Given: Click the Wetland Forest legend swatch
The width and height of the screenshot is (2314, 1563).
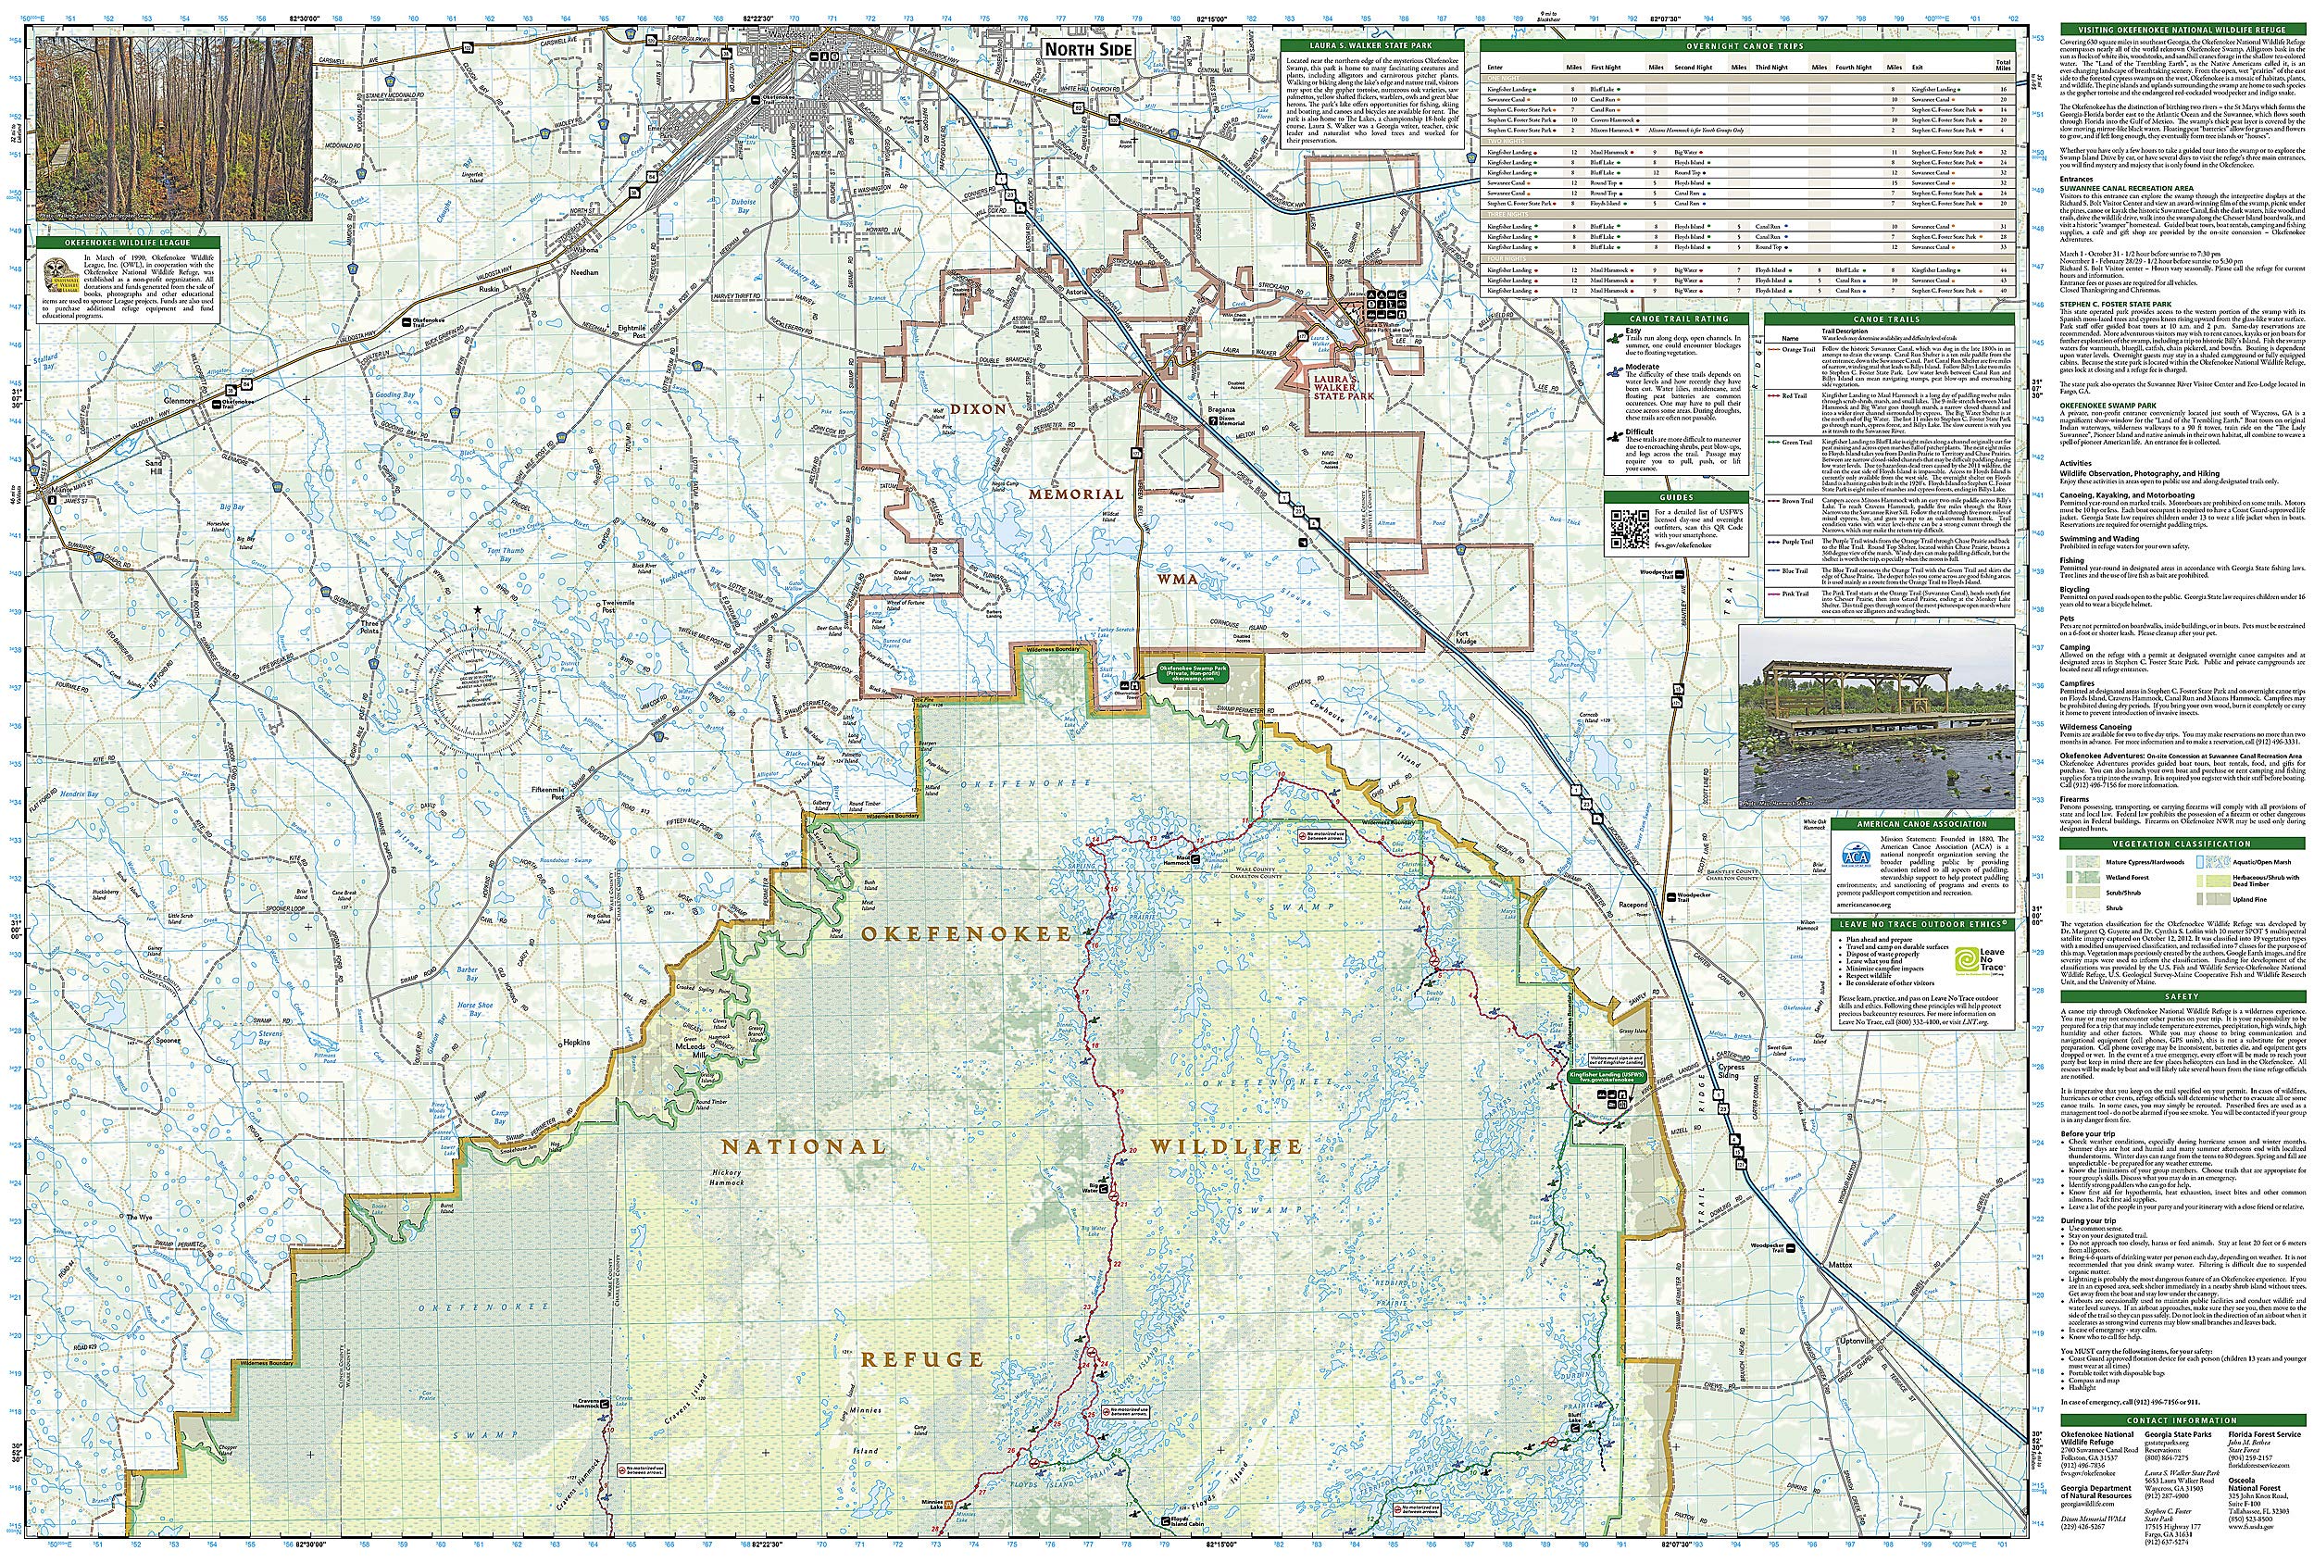Looking at the screenshot, I should (2089, 879).
